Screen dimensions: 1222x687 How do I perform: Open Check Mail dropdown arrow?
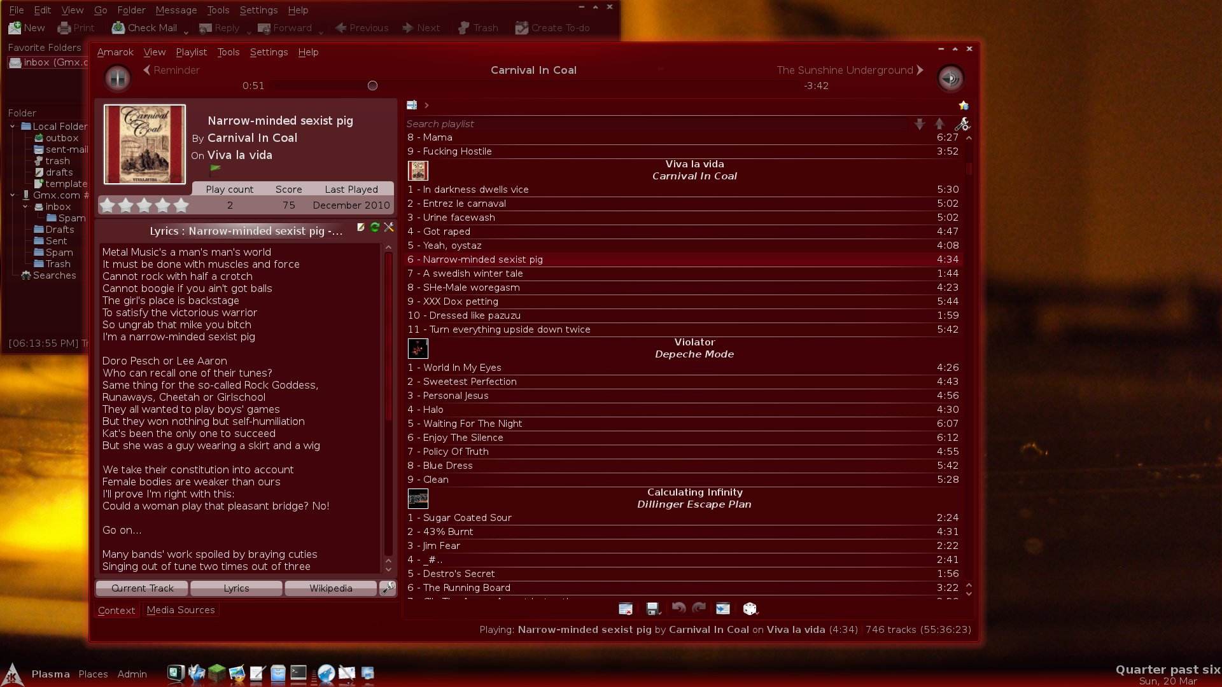pos(186,32)
